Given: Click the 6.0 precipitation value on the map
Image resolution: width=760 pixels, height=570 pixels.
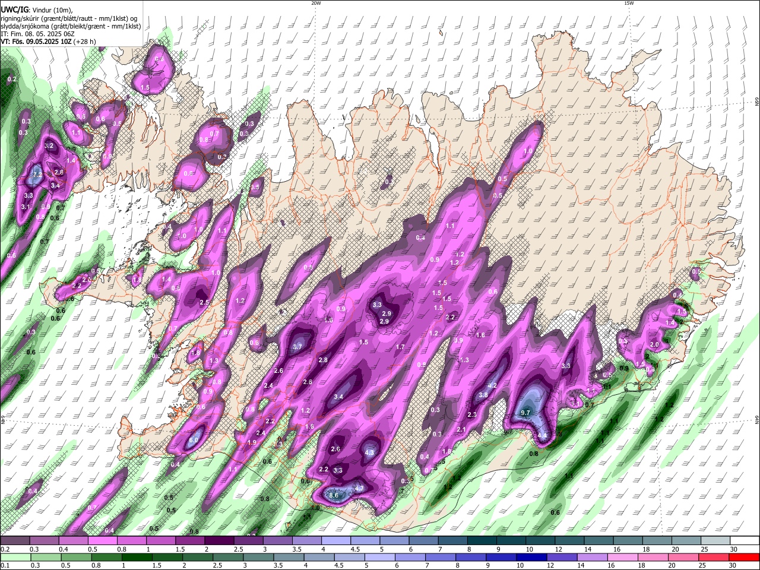Looking at the screenshot, I should (x=194, y=441).
